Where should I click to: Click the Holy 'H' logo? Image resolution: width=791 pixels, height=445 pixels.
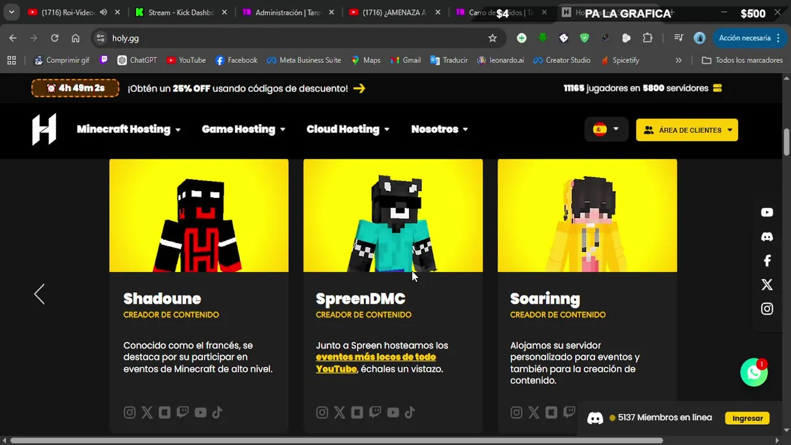[x=44, y=129]
